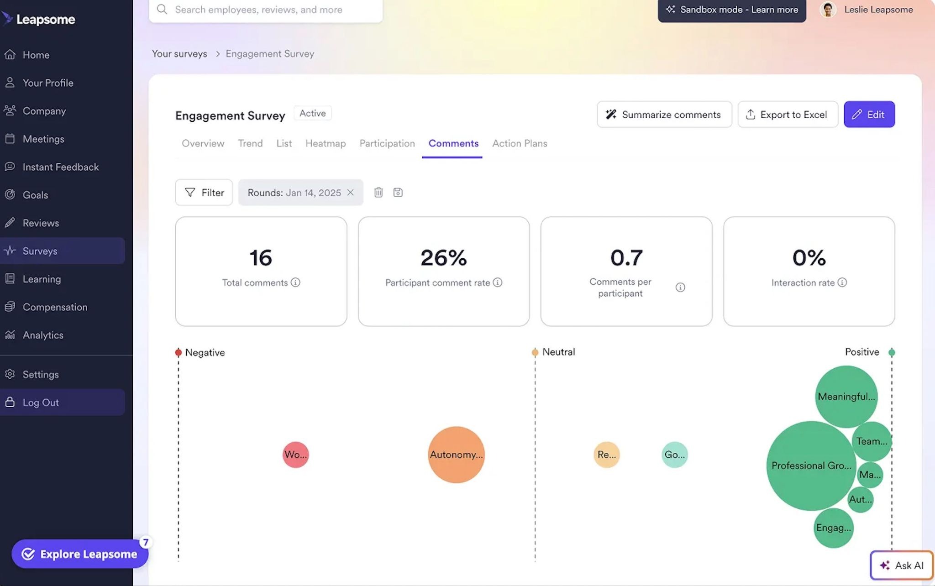
Task: Select the Comments tab
Action: 453,143
